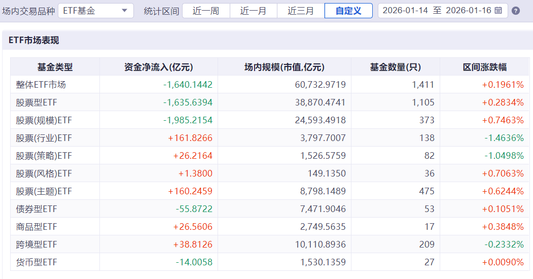533x279 pixels.
Task: Click the net inflow value -1,640.1442
Action: point(188,85)
